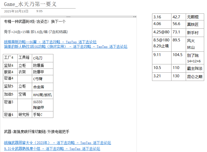Click the 武器:高强度碳纤维切割链 text line
The image size is (207, 152).
[x=37, y=132]
